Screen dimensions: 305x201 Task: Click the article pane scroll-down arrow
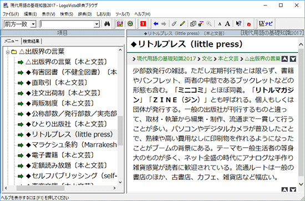(x=301, y=184)
